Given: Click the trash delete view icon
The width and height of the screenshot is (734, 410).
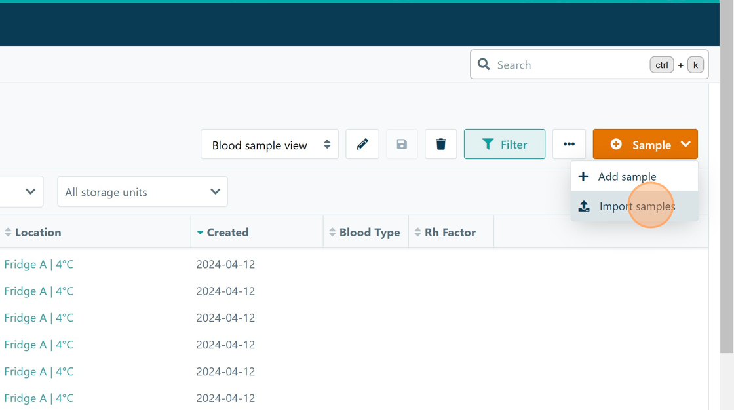Looking at the screenshot, I should point(440,144).
